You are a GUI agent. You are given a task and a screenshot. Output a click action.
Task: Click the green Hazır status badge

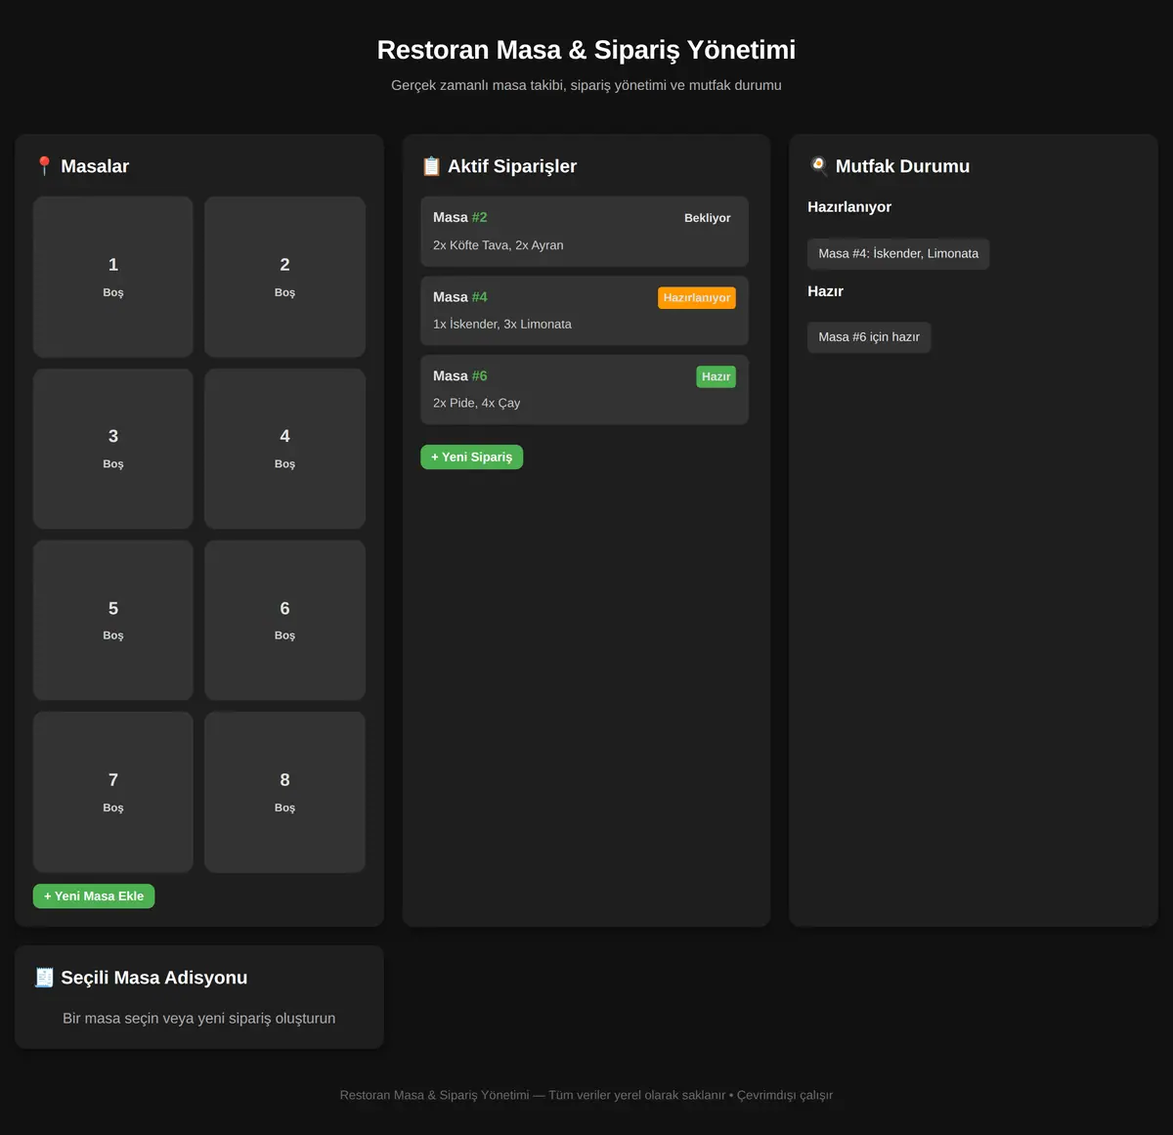[717, 376]
